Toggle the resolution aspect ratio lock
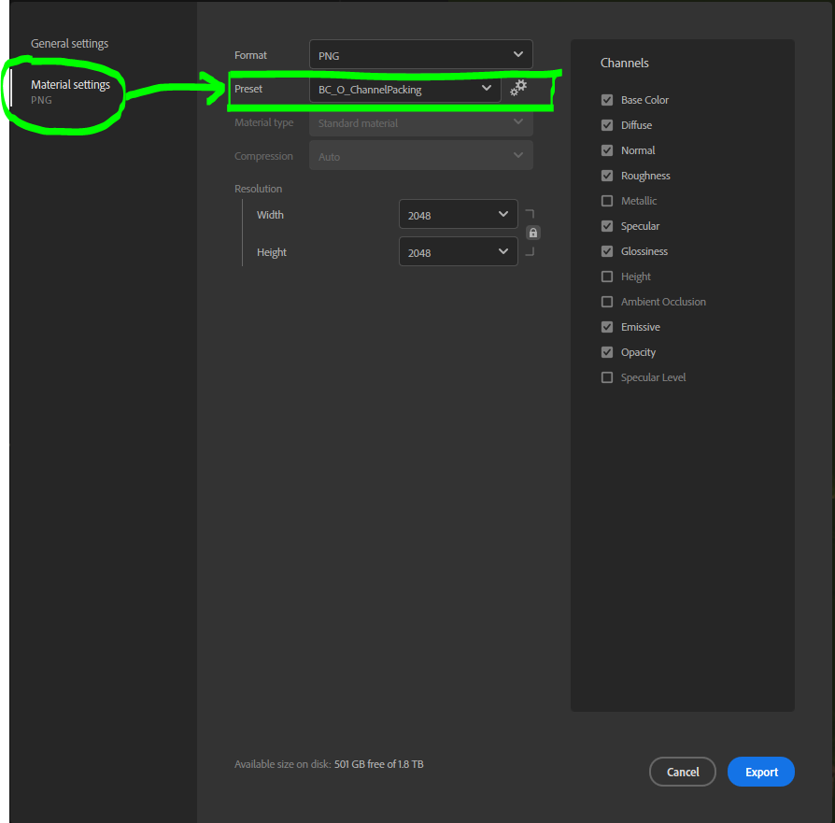Screen dimensions: 835x823 (x=532, y=232)
